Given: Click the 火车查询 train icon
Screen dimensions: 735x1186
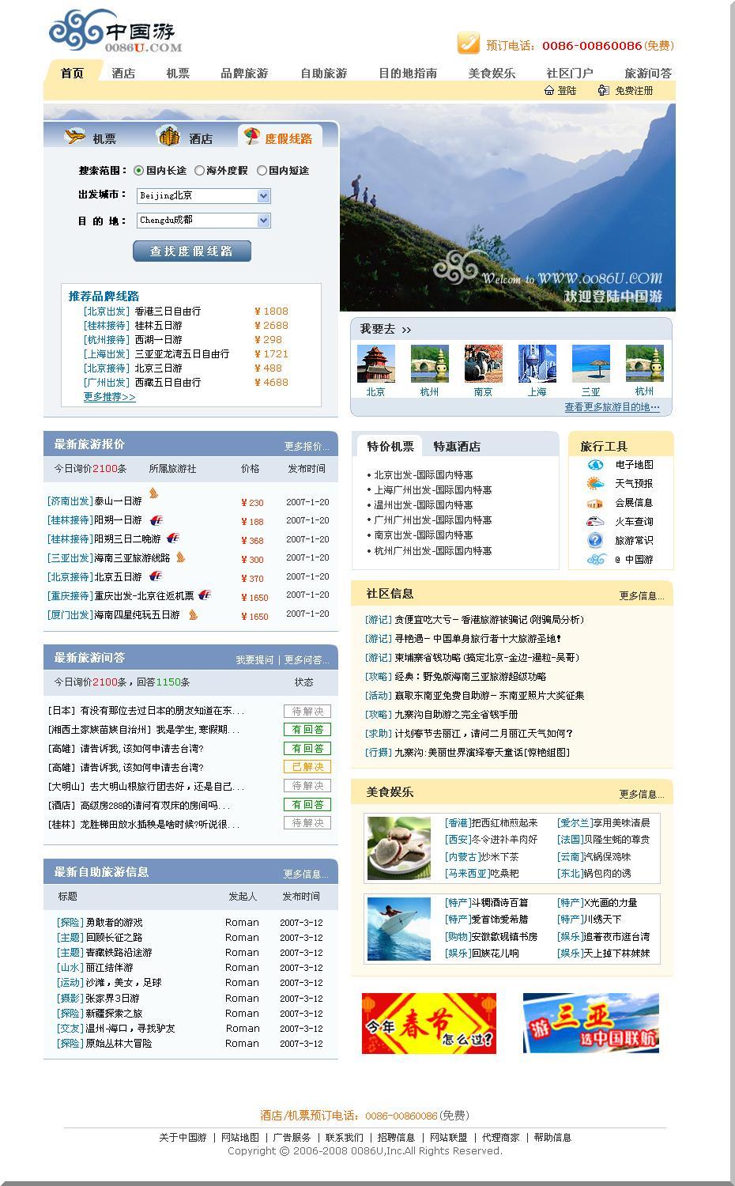Looking at the screenshot, I should pos(595,521).
